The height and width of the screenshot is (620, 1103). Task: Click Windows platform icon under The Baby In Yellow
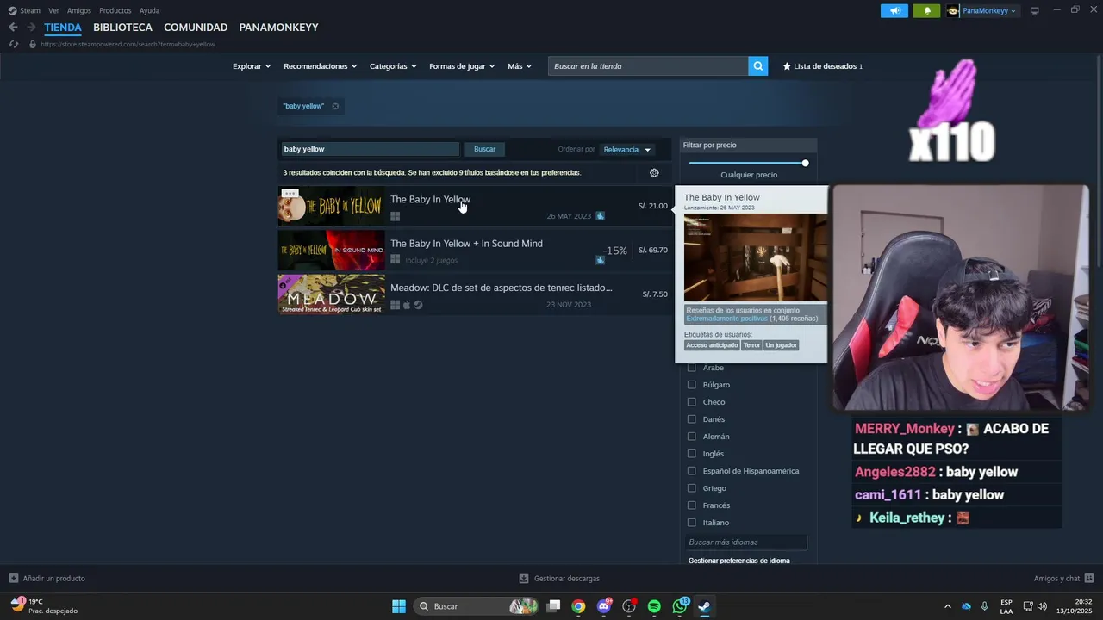point(396,217)
